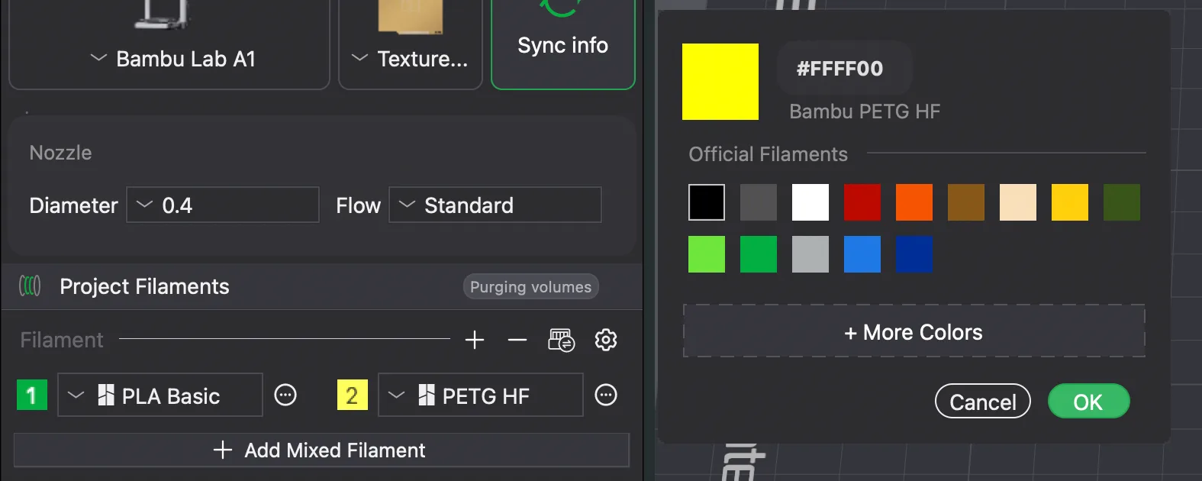Open more options for PLA Basic filament
The width and height of the screenshot is (1202, 481).
tap(285, 395)
